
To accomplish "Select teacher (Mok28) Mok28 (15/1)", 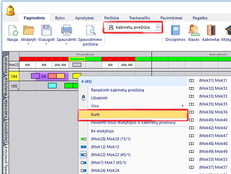I will click(x=110, y=139).
